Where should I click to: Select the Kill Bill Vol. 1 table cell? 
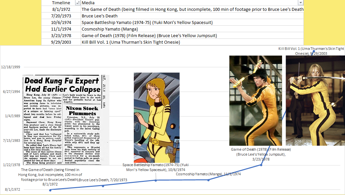[x=131, y=42]
